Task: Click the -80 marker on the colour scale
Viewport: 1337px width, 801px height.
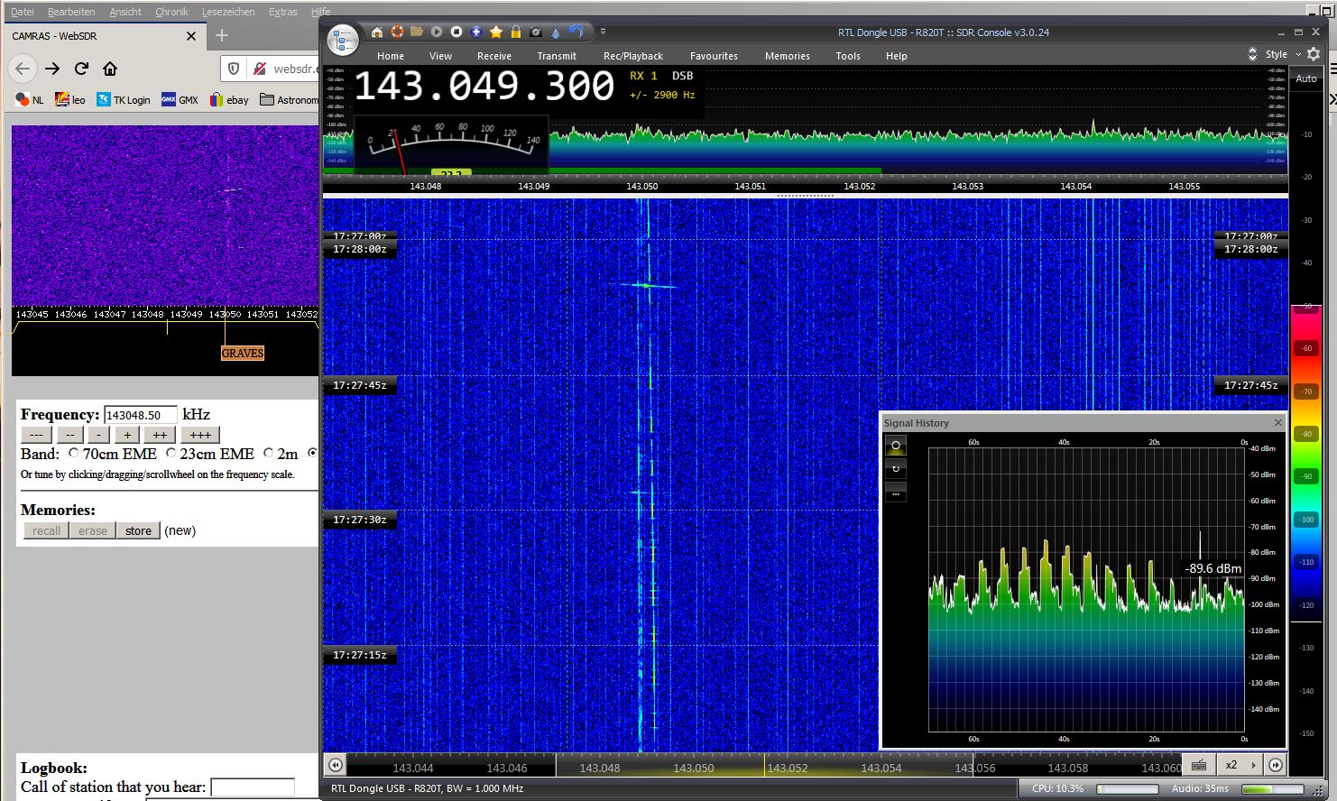Action: (x=1306, y=434)
